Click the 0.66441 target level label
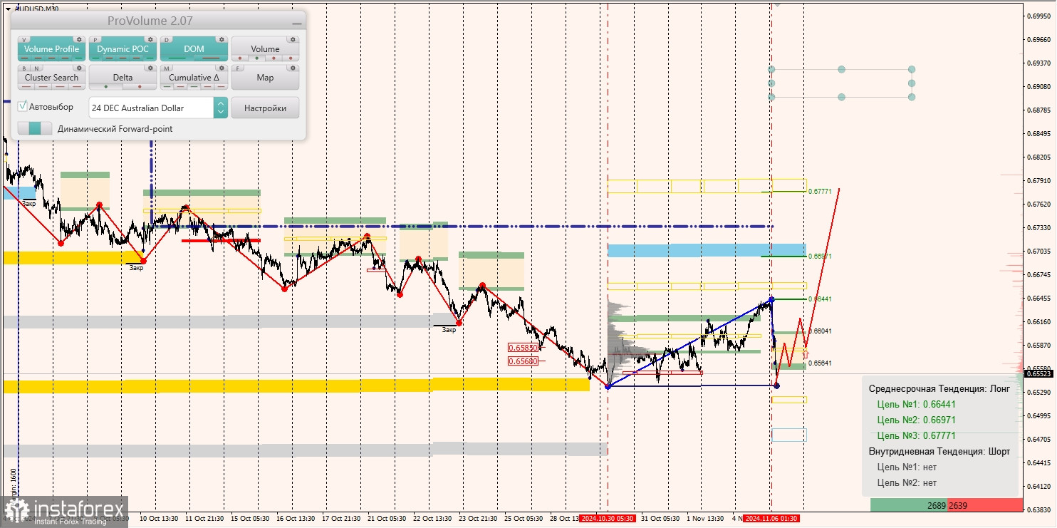The height and width of the screenshot is (528, 1057). point(821,299)
